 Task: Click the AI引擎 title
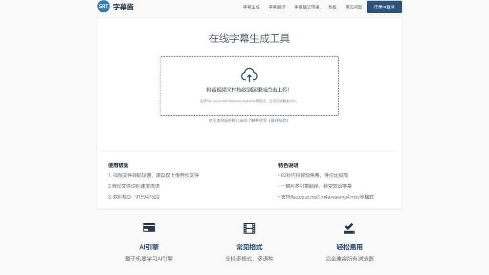coord(149,247)
